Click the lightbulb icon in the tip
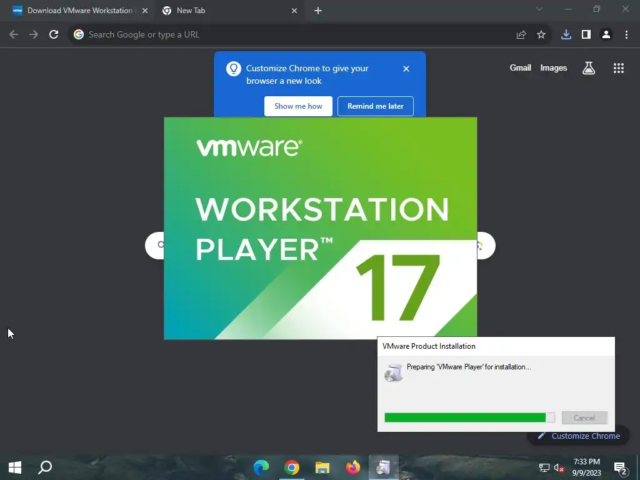The height and width of the screenshot is (480, 640). (x=234, y=69)
